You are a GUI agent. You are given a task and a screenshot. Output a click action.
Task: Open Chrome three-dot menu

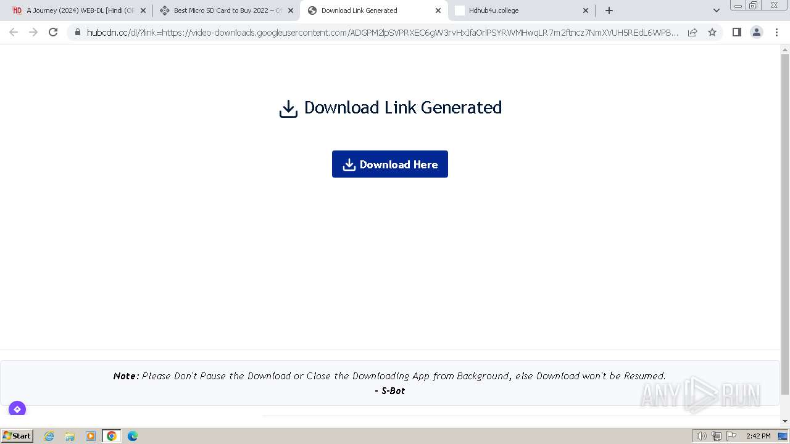tap(776, 32)
